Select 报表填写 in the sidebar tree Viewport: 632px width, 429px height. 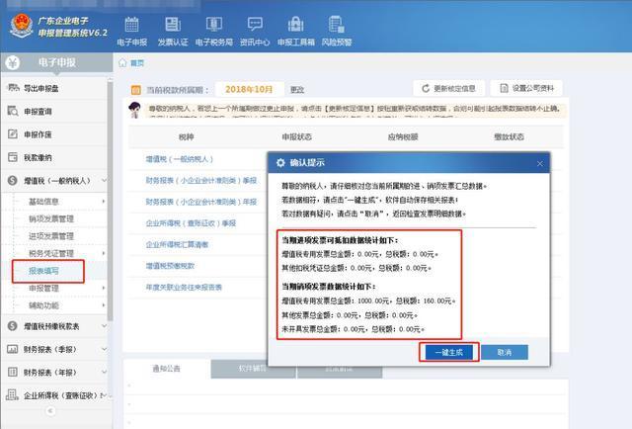(44, 267)
